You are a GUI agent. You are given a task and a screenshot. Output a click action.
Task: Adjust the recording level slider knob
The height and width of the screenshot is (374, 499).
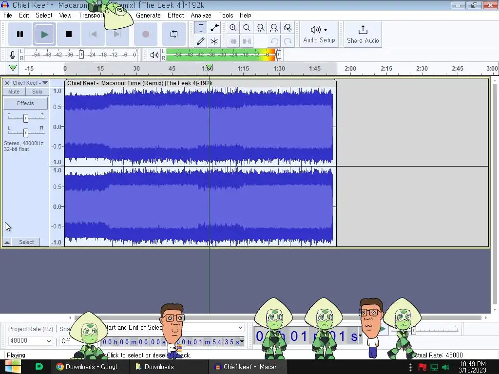(x=81, y=55)
